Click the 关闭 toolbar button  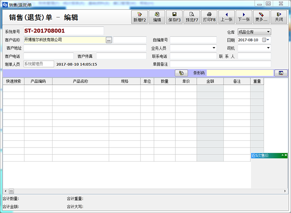(279, 17)
